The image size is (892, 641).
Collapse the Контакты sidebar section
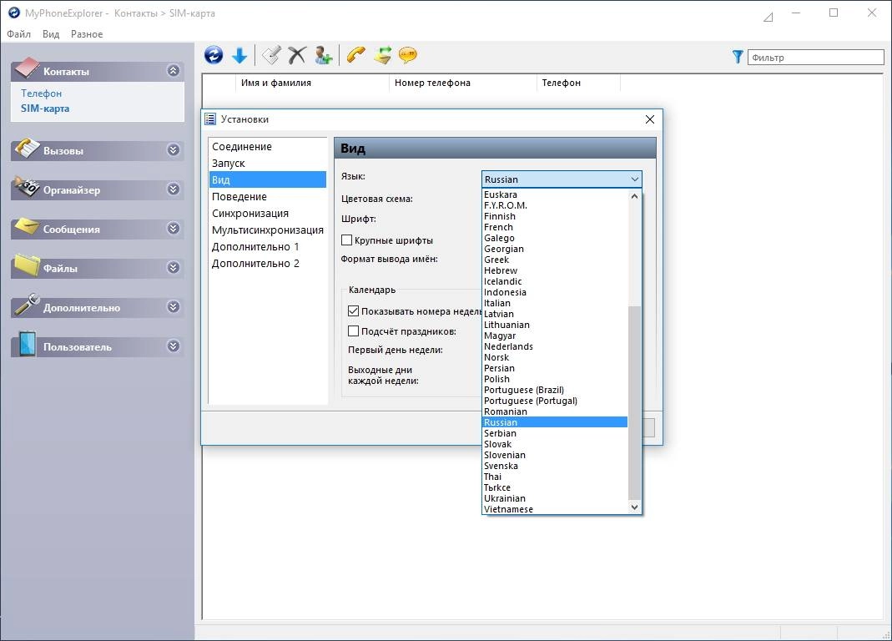pos(174,71)
